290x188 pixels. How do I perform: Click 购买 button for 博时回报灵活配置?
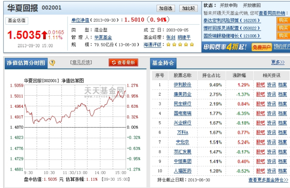(x=283, y=29)
